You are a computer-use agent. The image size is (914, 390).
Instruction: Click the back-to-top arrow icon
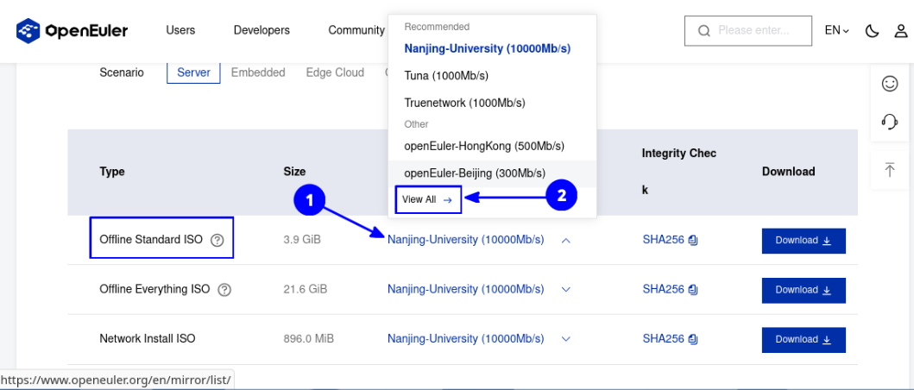point(890,170)
